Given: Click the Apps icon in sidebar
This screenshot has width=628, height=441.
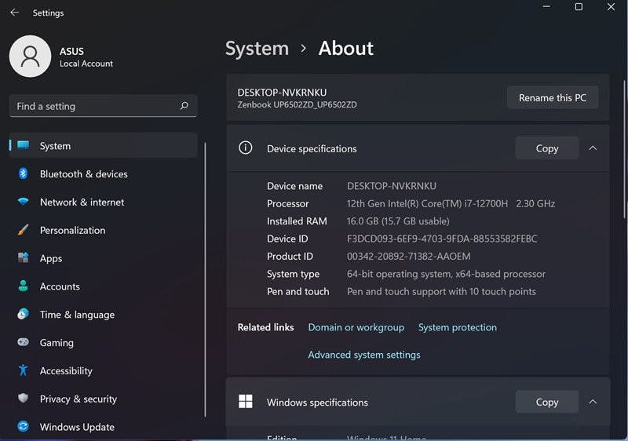Looking at the screenshot, I should (24, 257).
